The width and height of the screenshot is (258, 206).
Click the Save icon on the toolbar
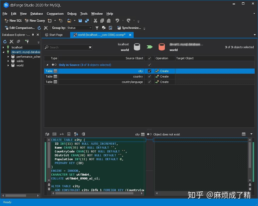pyautogui.click(x=80, y=20)
